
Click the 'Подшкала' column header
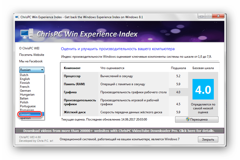point(179,68)
